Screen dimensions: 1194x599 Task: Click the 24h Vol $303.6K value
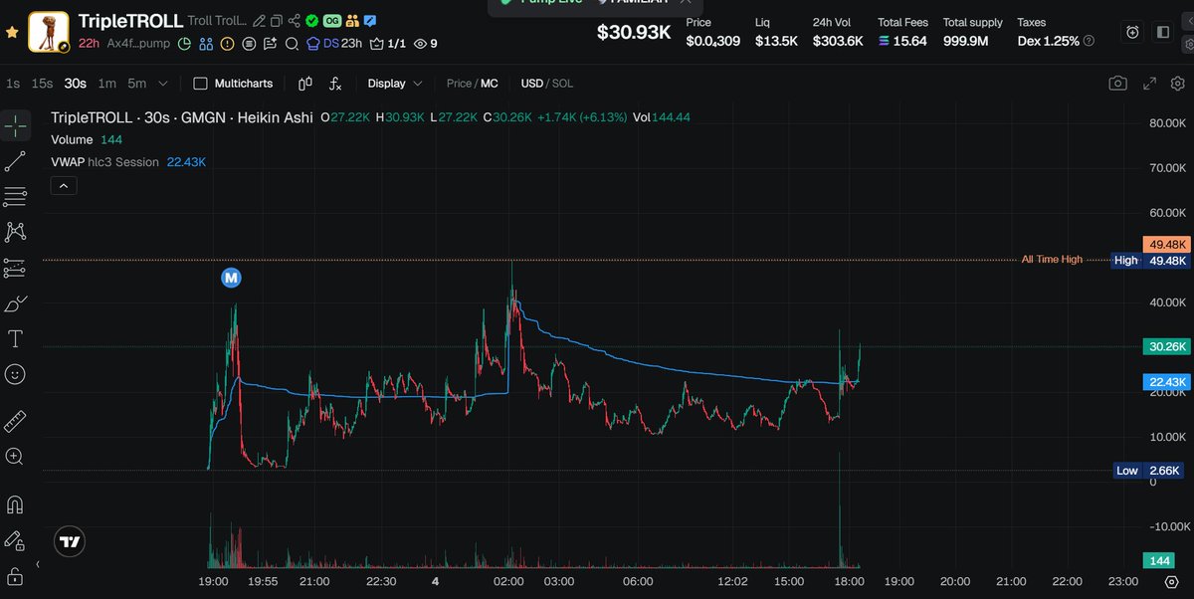[x=837, y=41]
